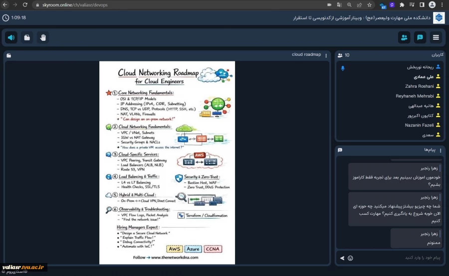This screenshot has height=276, width=449.
Task: Click the Cloud Networking Roadmap slide
Action: point(167,162)
